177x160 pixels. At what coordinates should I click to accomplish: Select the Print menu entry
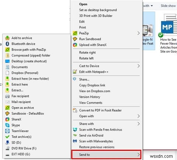pos(83,27)
